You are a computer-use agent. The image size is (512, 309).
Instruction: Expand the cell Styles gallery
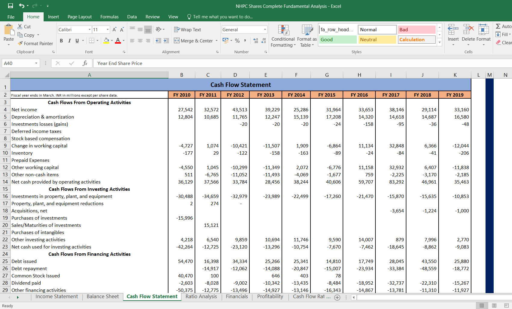[440, 42]
